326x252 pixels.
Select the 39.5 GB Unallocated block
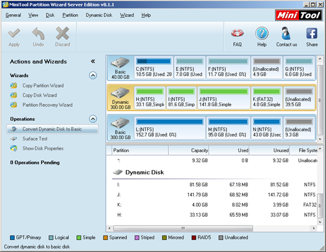click(x=299, y=98)
